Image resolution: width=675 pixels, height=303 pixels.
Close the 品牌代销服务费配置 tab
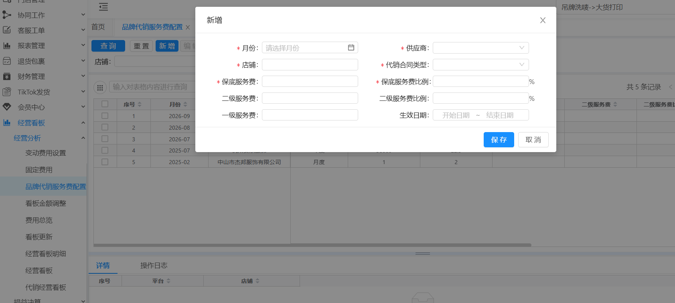pos(188,27)
